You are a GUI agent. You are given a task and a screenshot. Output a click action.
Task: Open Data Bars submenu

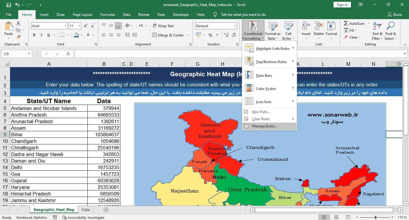[x=269, y=75]
